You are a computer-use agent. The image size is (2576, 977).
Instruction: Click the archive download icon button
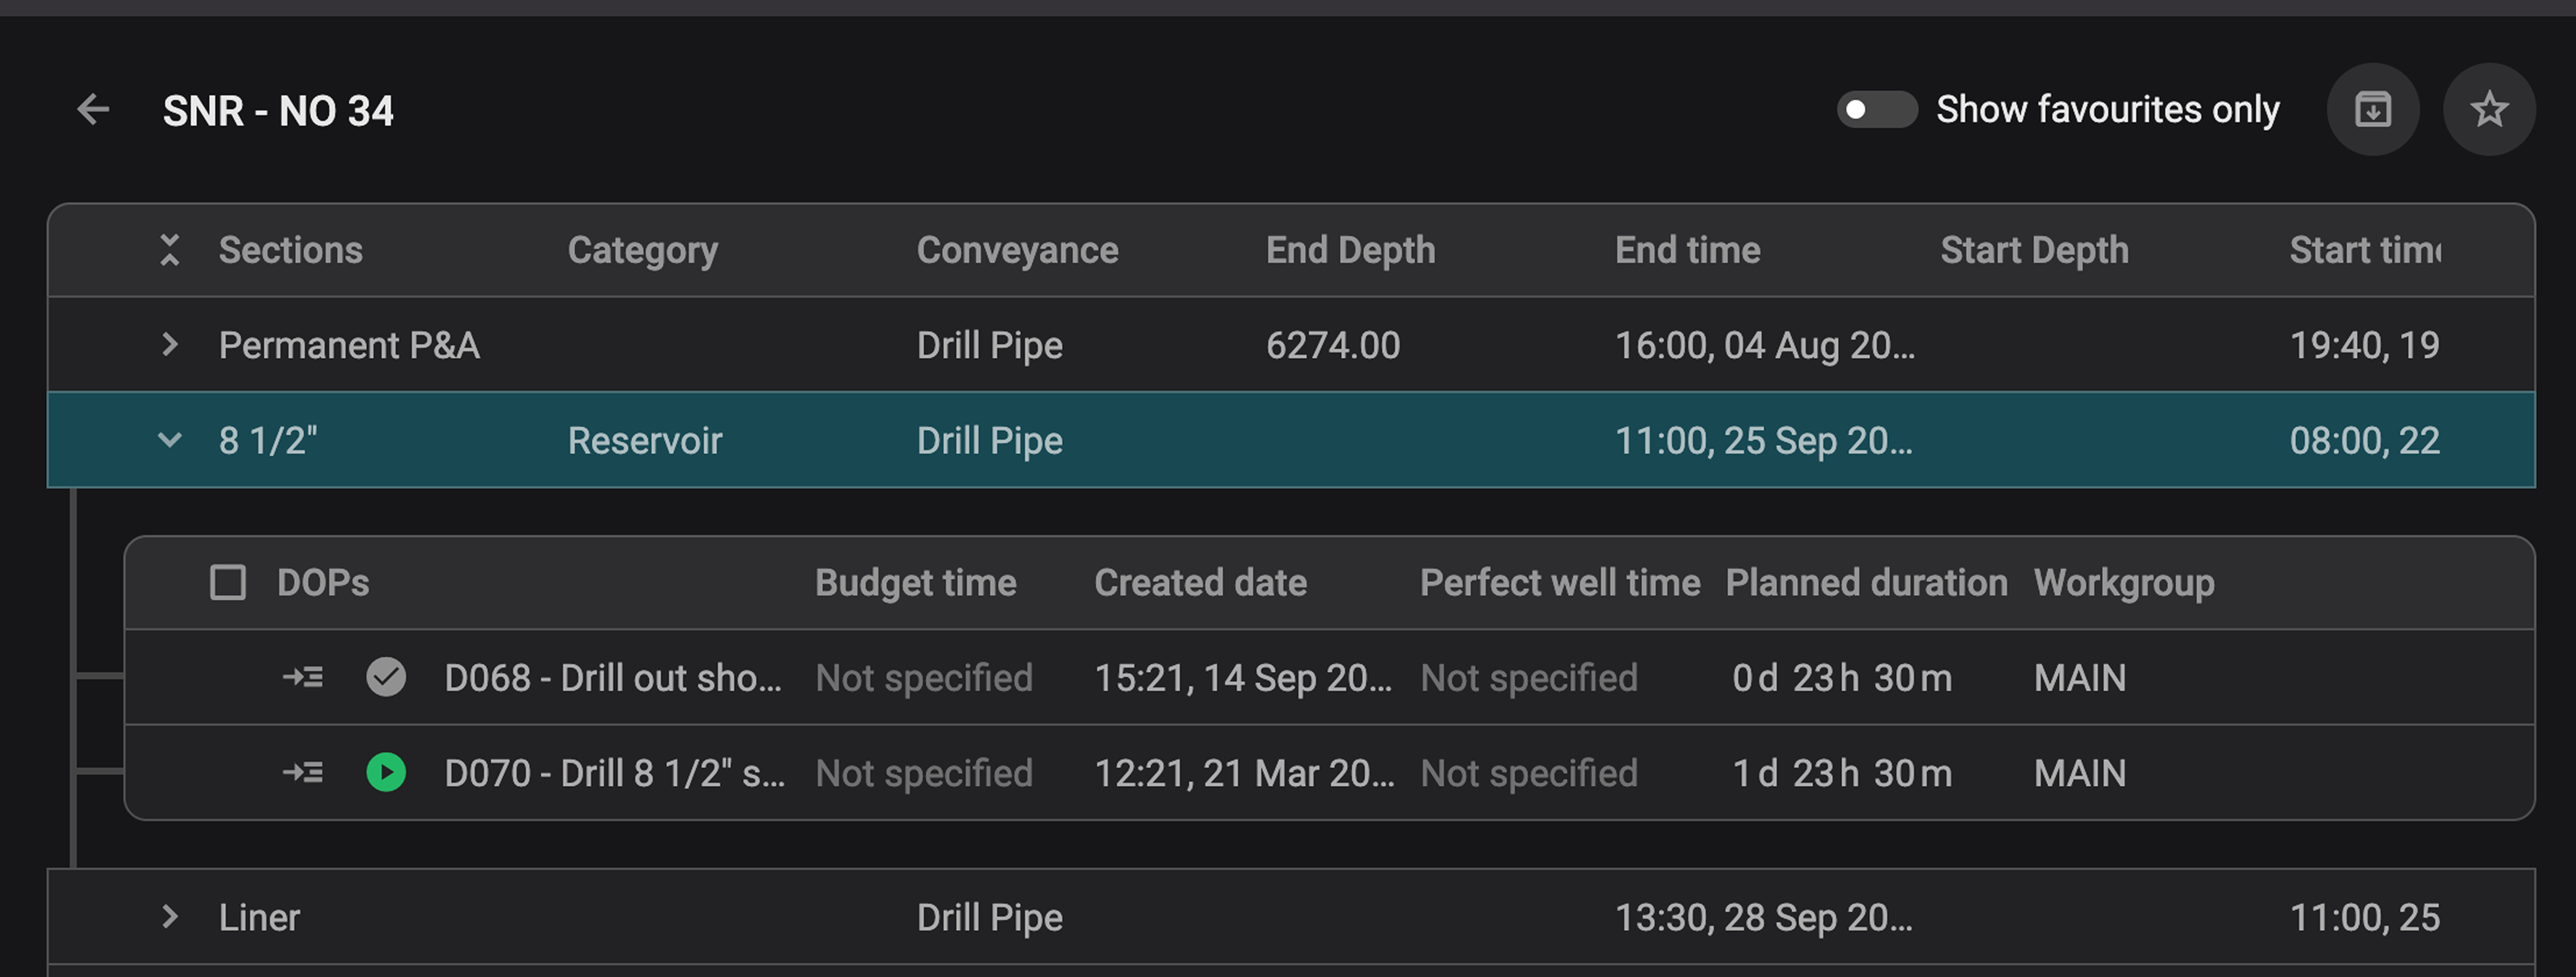pyautogui.click(x=2372, y=110)
